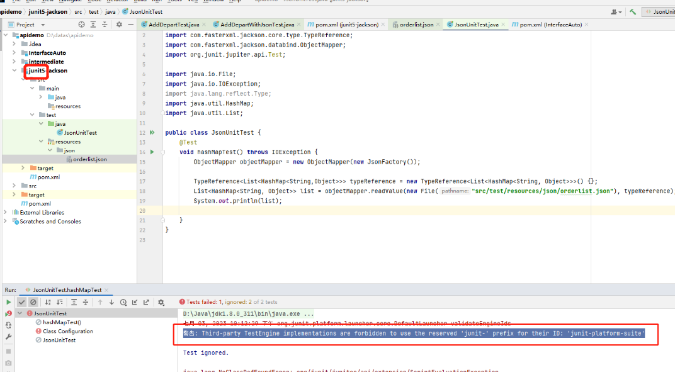The width and height of the screenshot is (675, 372).
Task: Switch to orderlist.json editor tab
Action: [413, 25]
